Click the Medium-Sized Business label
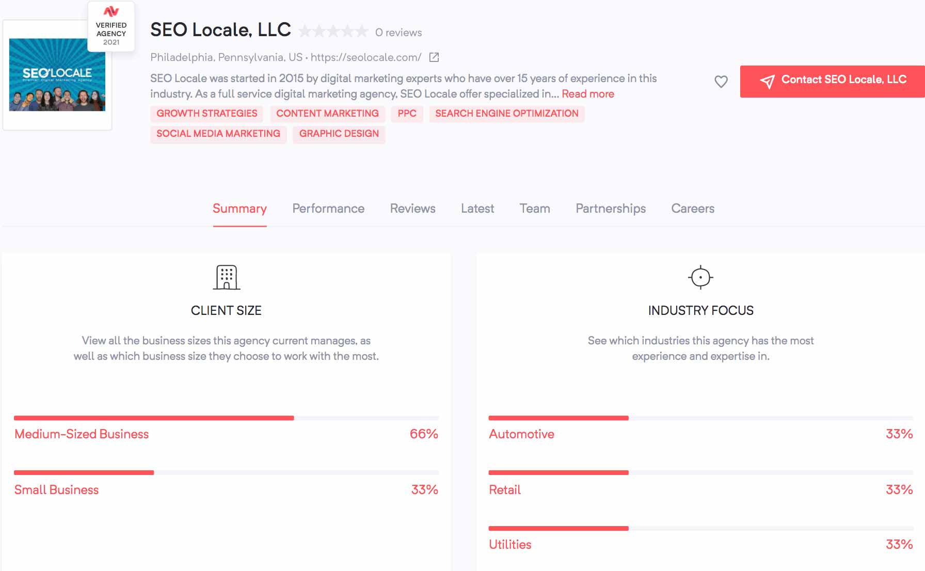This screenshot has height=571, width=925. point(82,434)
